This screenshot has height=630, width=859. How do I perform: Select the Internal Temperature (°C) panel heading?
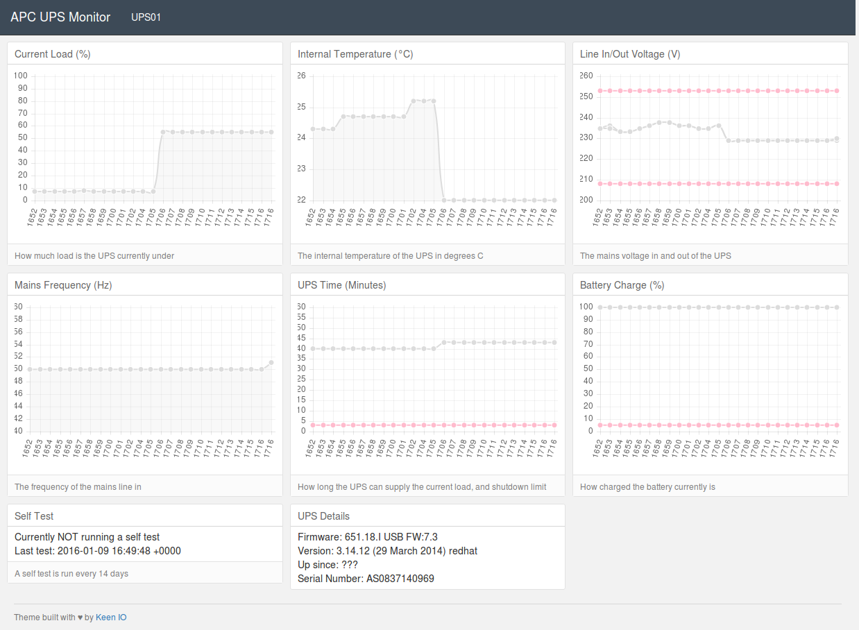point(355,54)
